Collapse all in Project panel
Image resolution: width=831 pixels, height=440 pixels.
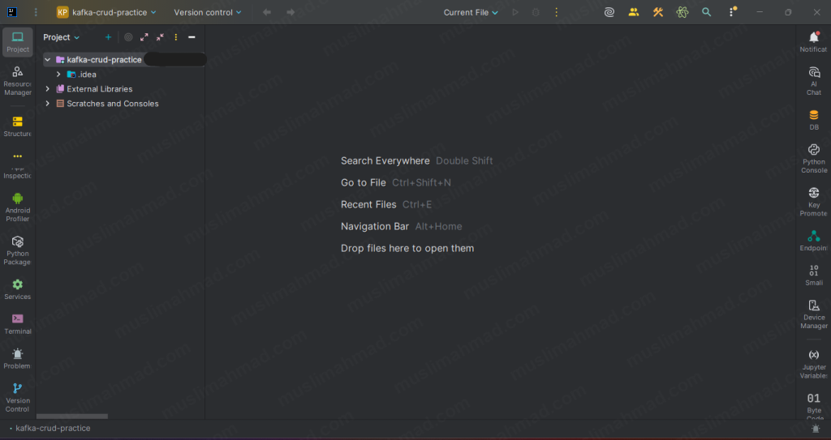[160, 37]
